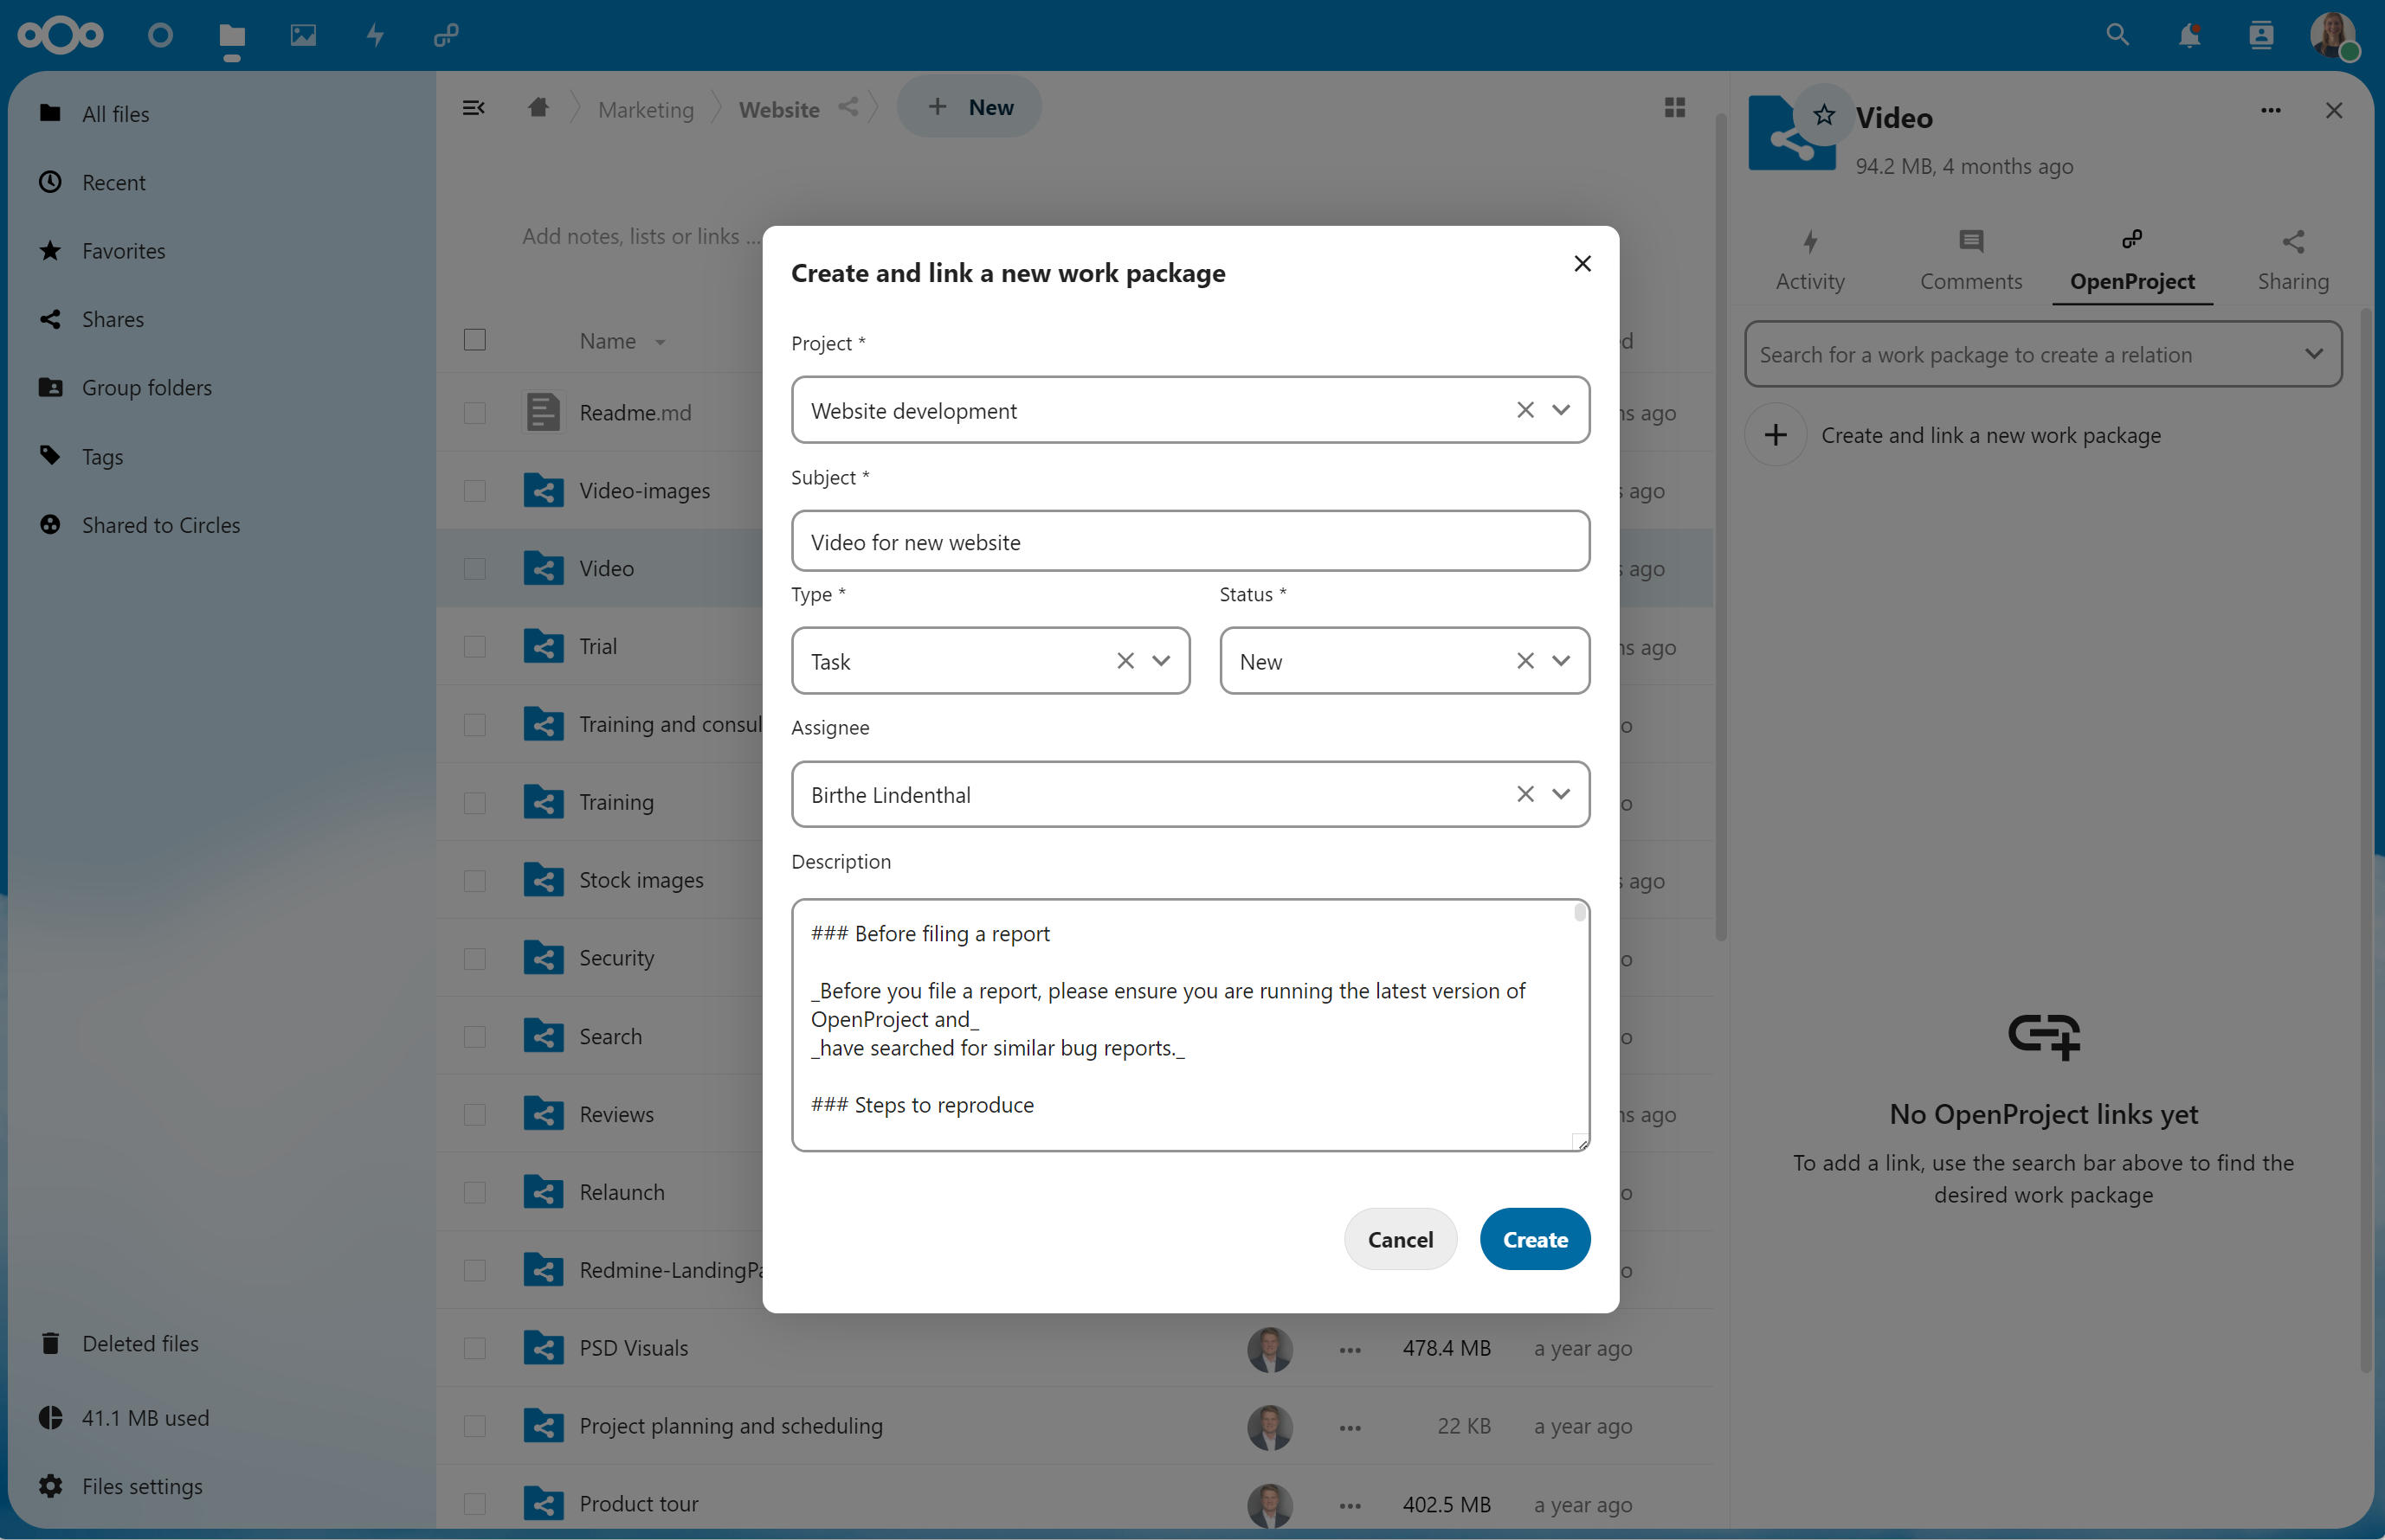This screenshot has width=2385, height=1540.
Task: Open the notifications bell
Action: click(x=2190, y=36)
